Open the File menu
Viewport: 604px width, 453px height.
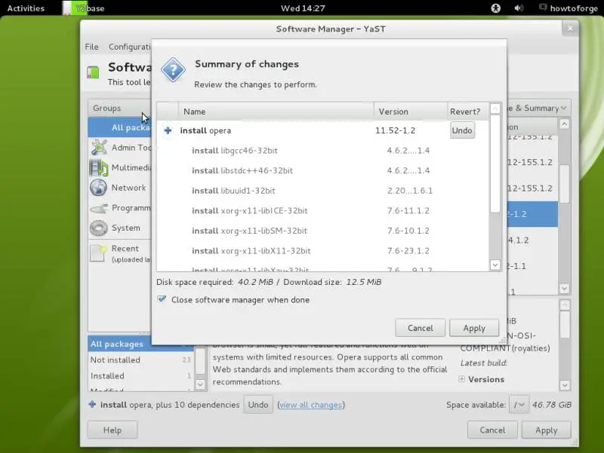(91, 47)
